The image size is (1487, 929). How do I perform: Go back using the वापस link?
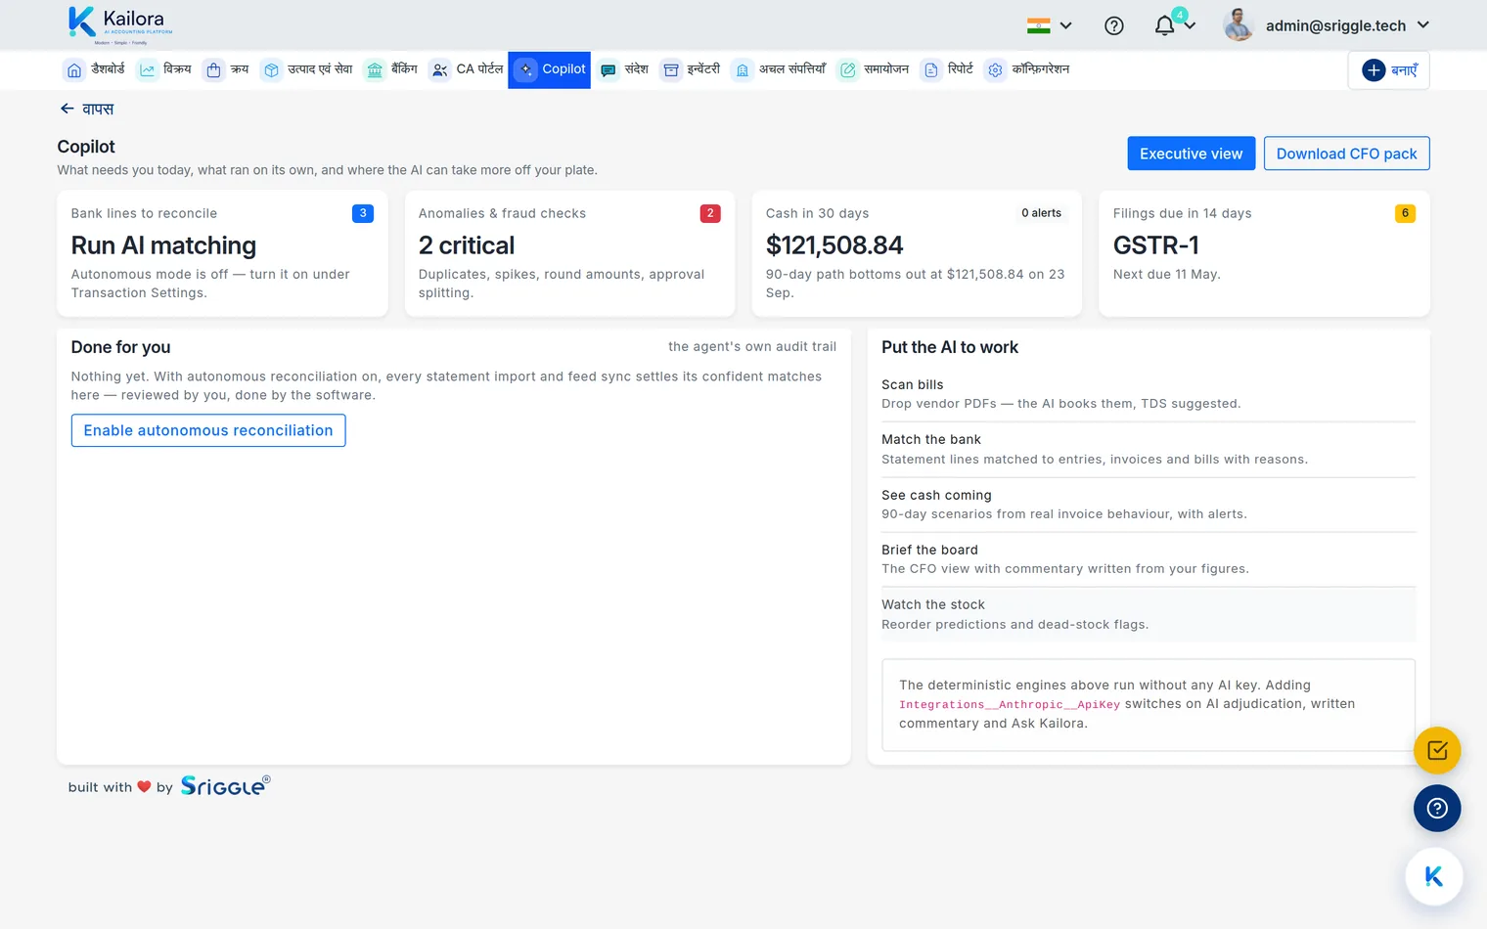(x=86, y=109)
